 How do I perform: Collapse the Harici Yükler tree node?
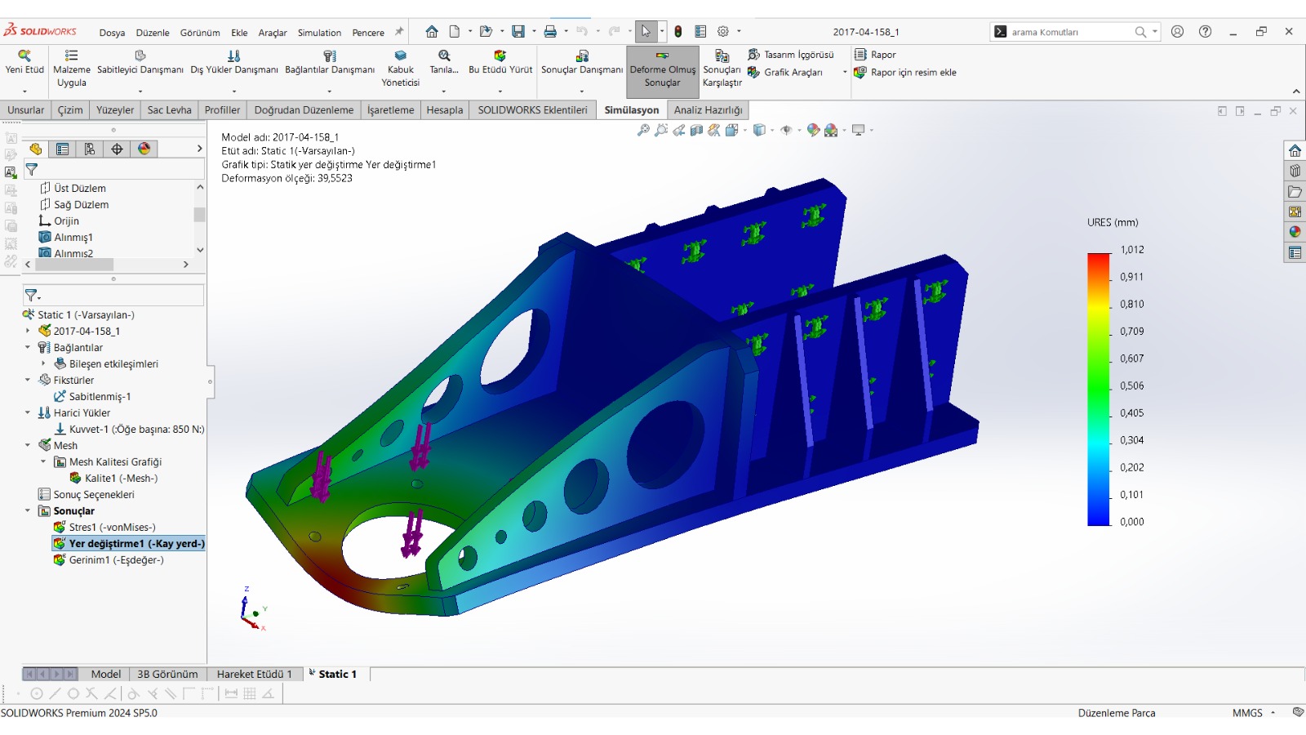(x=28, y=413)
